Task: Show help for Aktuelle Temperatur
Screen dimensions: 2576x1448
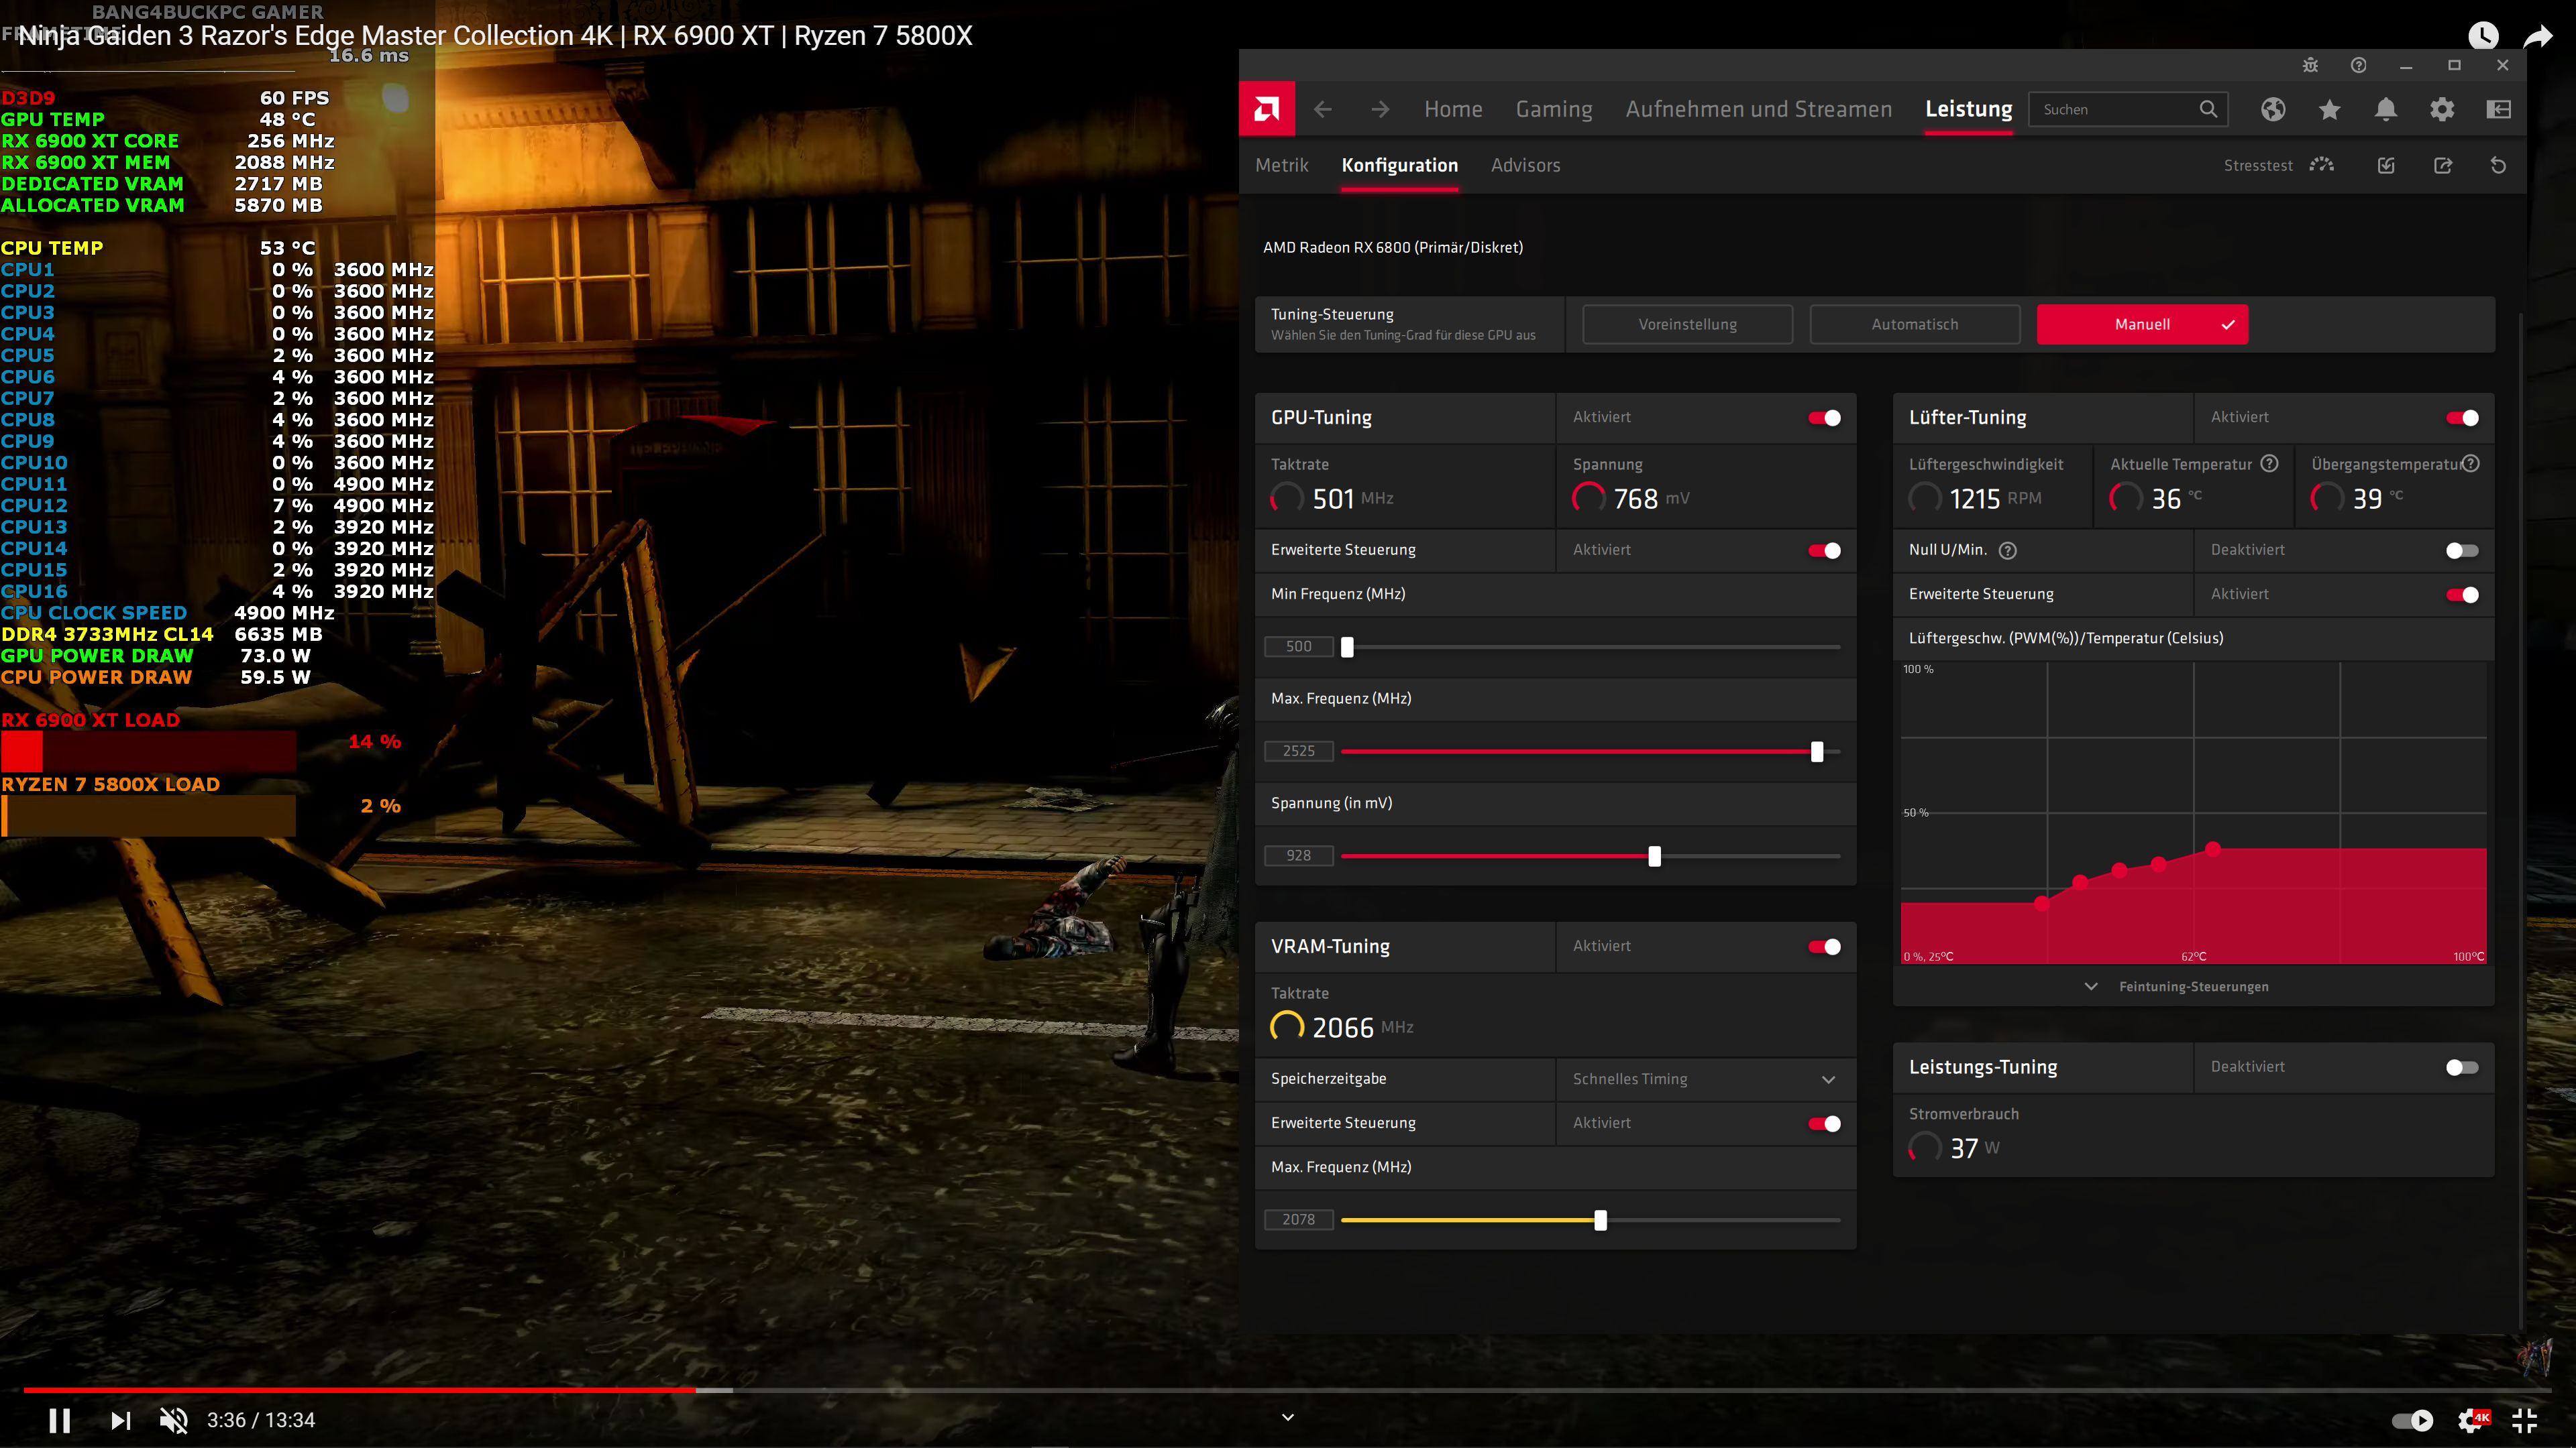Action: tap(2269, 464)
